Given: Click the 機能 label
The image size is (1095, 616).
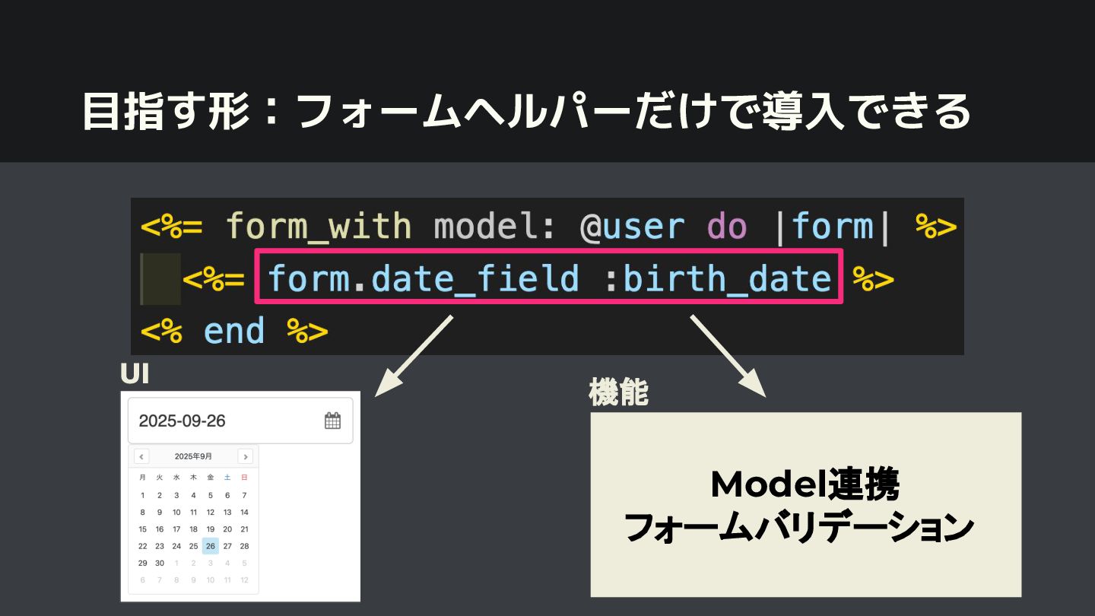Looking at the screenshot, I should (618, 392).
